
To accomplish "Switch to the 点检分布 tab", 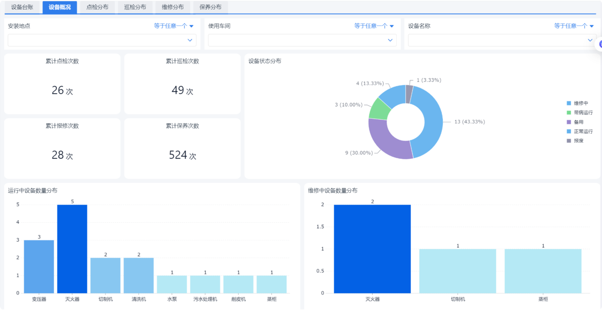I will pyautogui.click(x=97, y=7).
